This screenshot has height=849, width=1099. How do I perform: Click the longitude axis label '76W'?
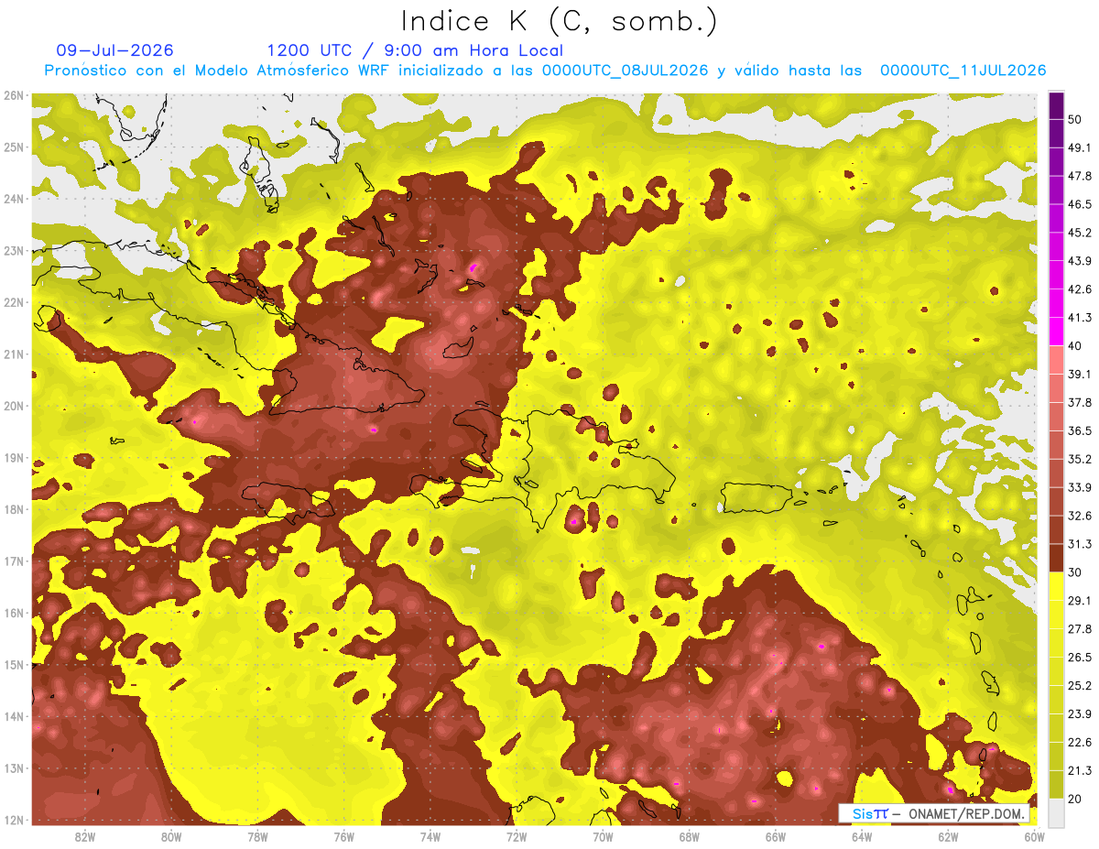(x=343, y=836)
